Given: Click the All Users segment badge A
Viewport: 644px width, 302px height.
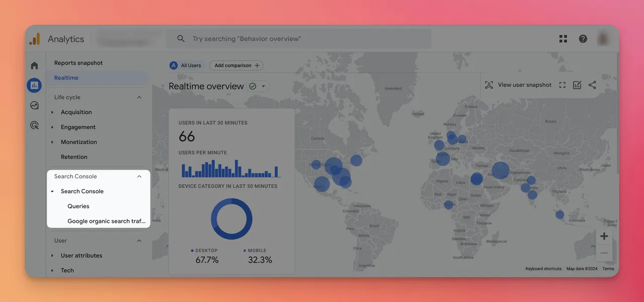Looking at the screenshot, I should pyautogui.click(x=174, y=65).
